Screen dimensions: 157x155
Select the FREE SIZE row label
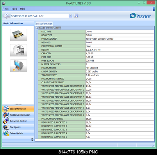[46, 57]
